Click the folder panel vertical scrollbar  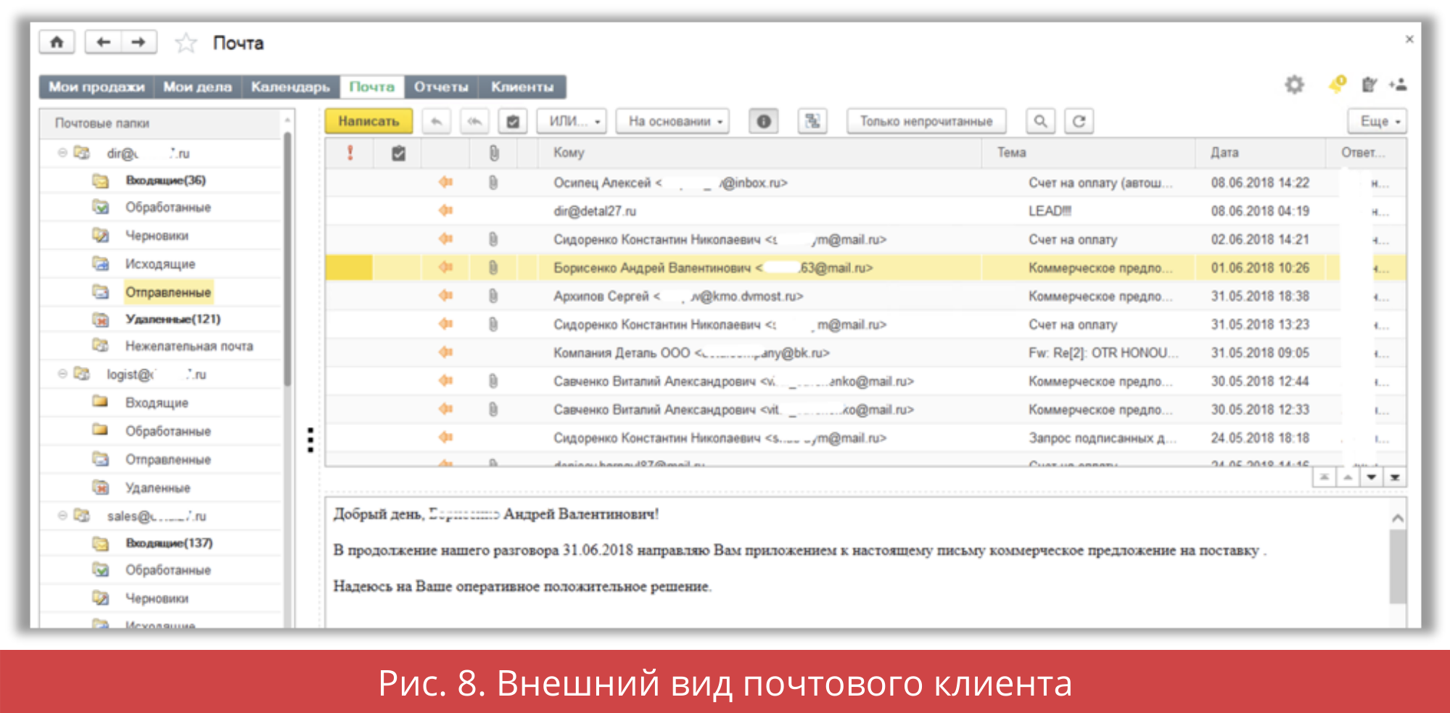tap(287, 259)
